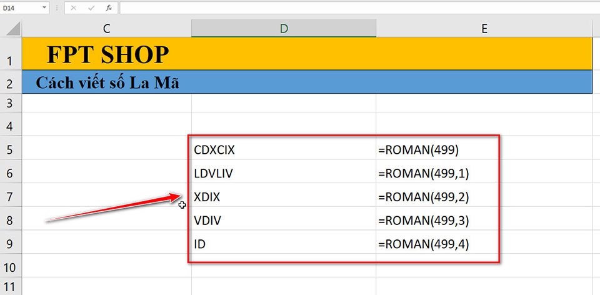The height and width of the screenshot is (295, 600).
Task: Select cell containing XDIX
Action: (284, 195)
